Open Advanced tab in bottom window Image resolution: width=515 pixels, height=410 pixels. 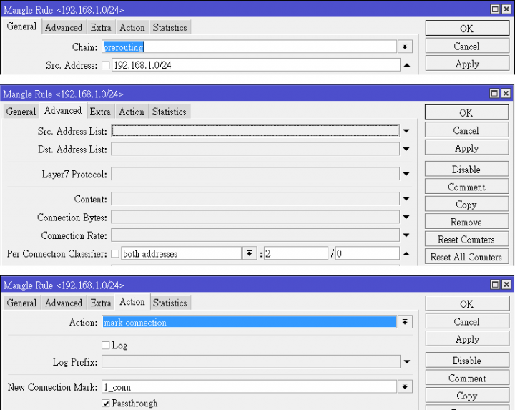pyautogui.click(x=64, y=303)
